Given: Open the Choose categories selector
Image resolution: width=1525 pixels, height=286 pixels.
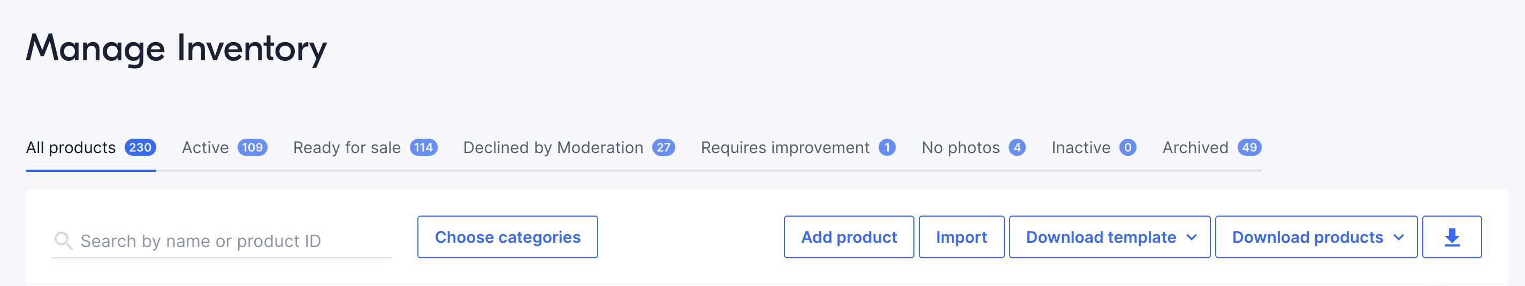Looking at the screenshot, I should 507,237.
